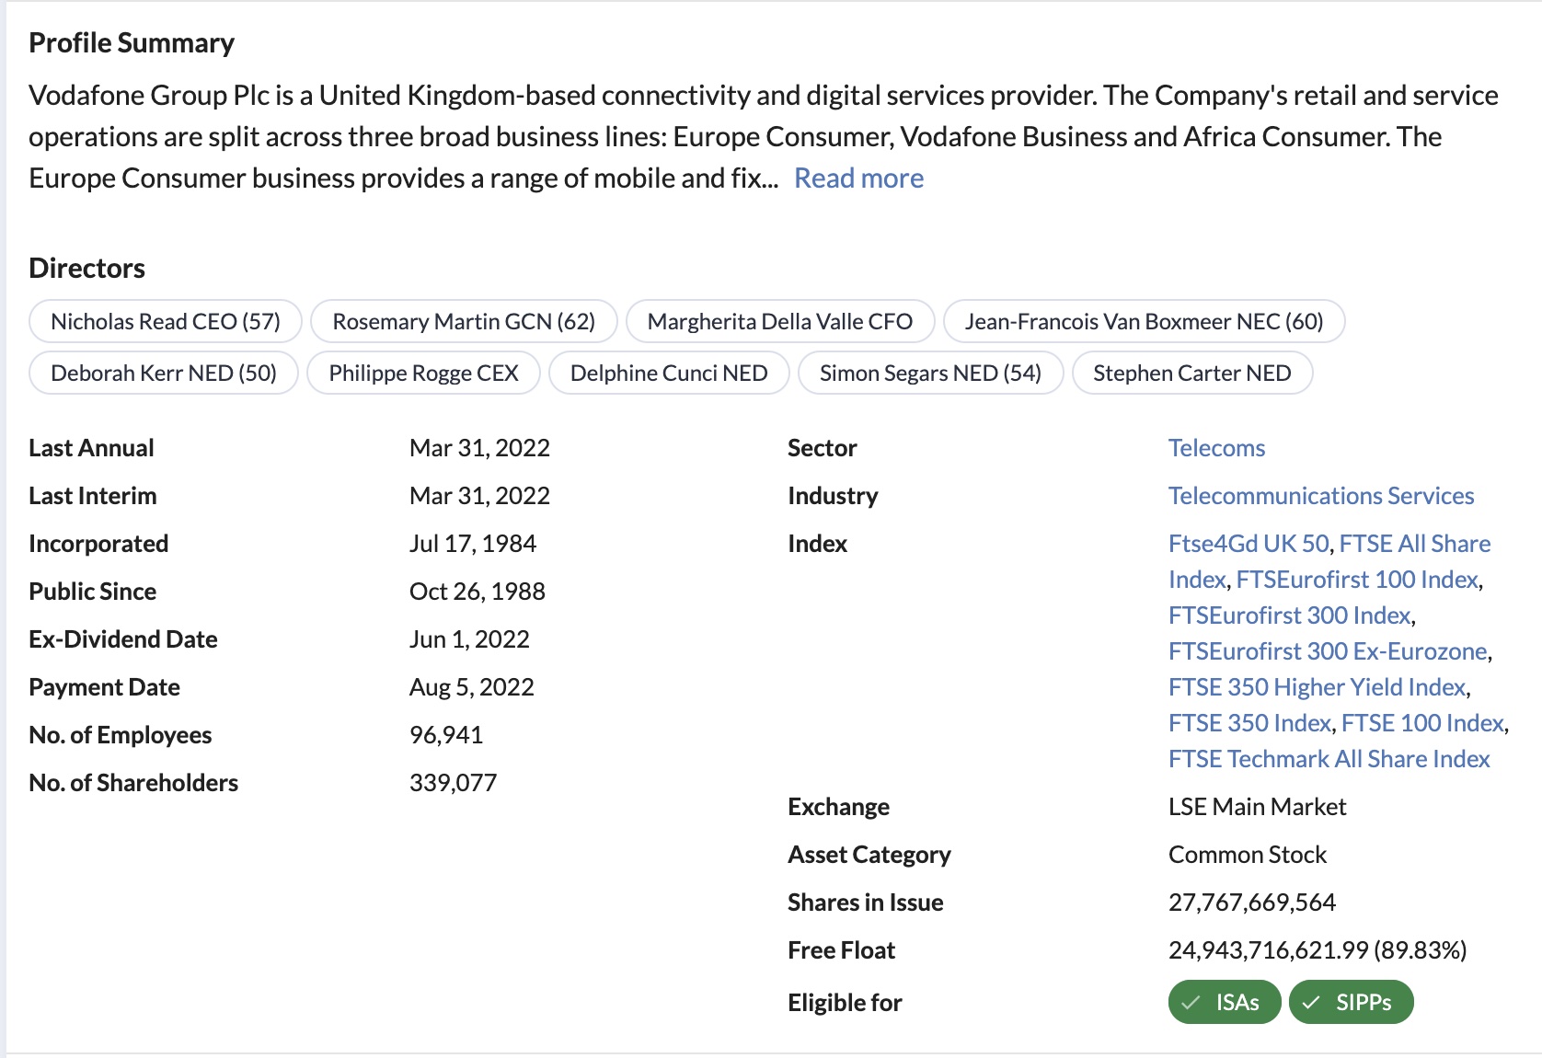1542x1058 pixels.
Task: Open the FTSEurofirst 300 Index link
Action: click(x=1290, y=615)
